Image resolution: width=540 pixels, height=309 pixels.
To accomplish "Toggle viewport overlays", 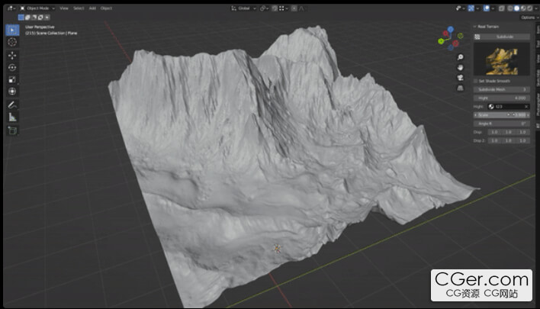I will click(x=487, y=8).
